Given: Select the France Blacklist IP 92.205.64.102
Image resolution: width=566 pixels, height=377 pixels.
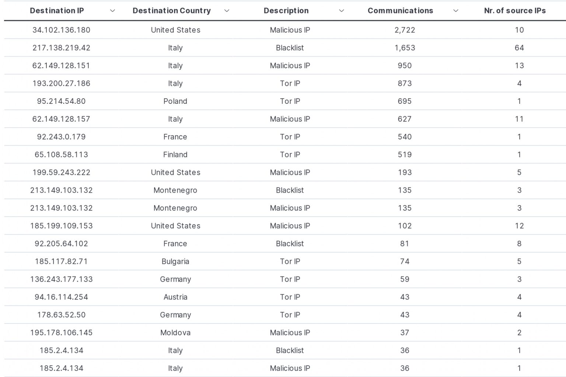Looking at the screenshot, I should [x=62, y=244].
